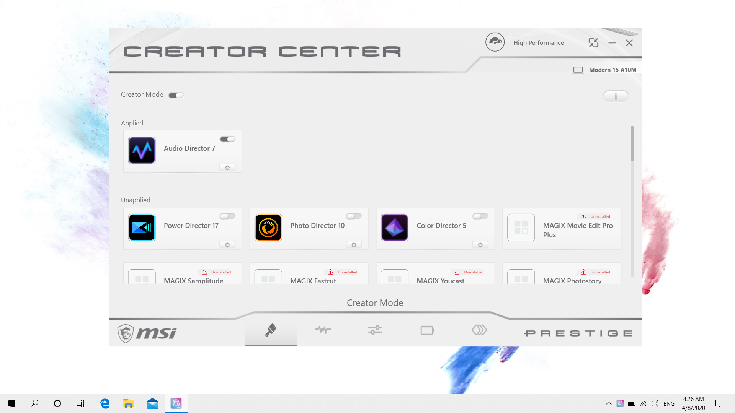Open the notification action center
Image resolution: width=735 pixels, height=413 pixels.
(x=719, y=403)
